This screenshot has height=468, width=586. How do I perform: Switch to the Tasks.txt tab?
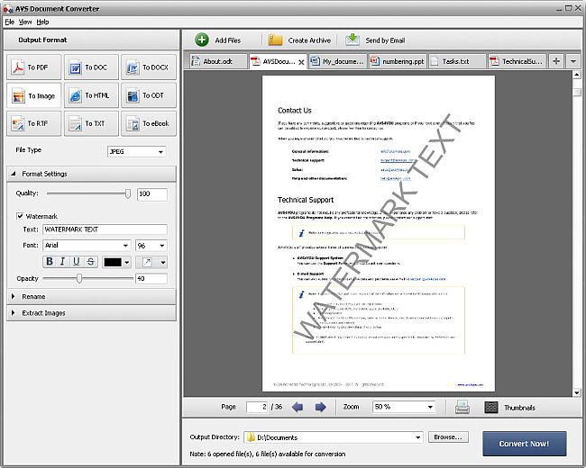(457, 61)
